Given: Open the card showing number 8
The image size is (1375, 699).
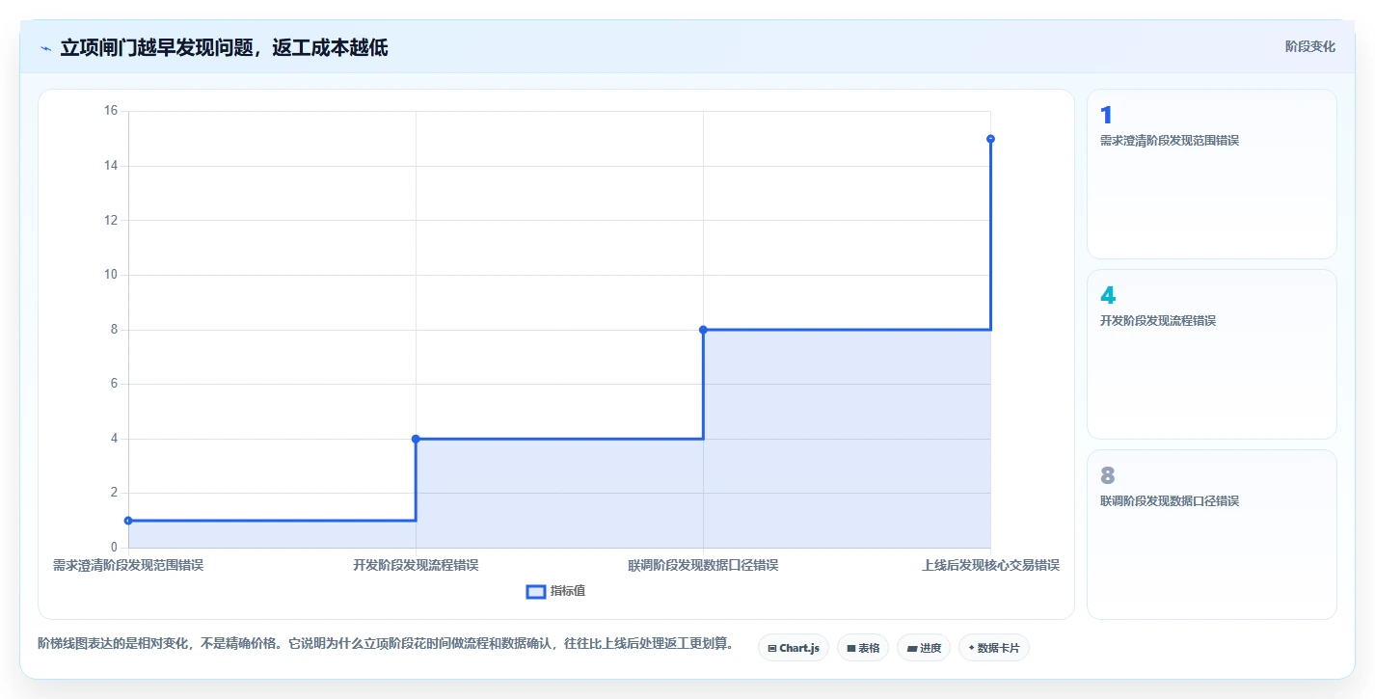Looking at the screenshot, I should [1212, 534].
